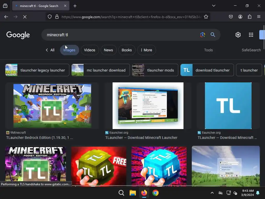Screen dimensions: 265x199
Task: Switch to News tab
Action: click(108, 50)
